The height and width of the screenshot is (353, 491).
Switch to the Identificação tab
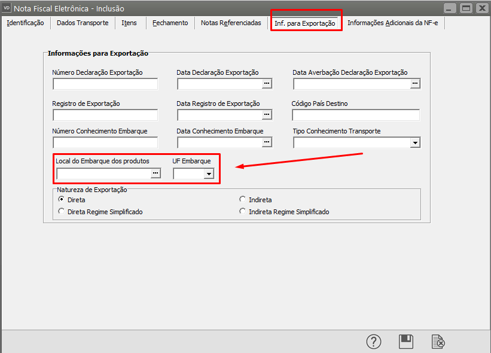pos(25,23)
